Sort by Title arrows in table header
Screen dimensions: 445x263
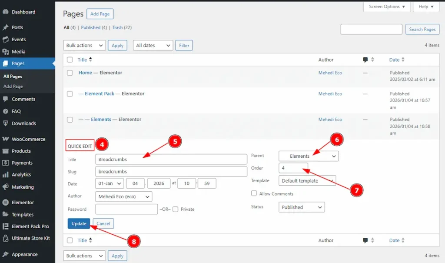[90, 60]
